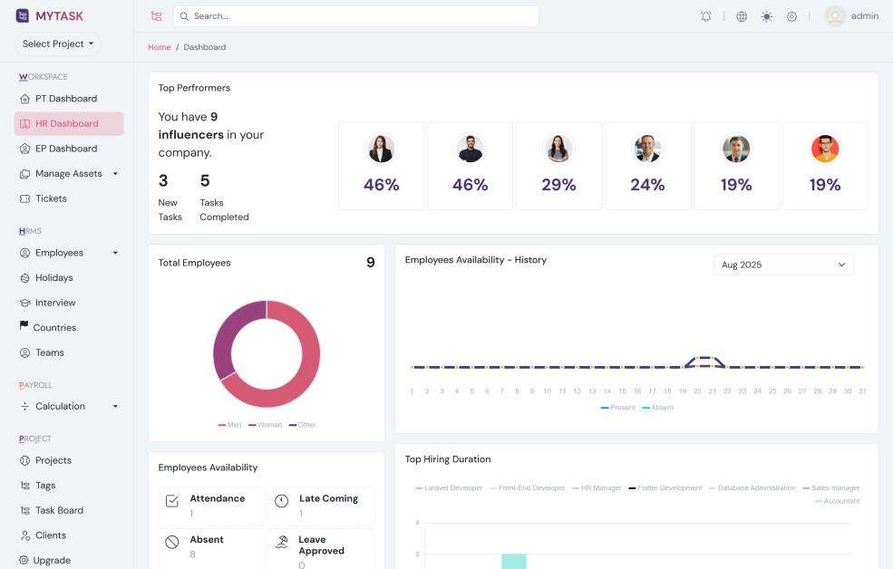893x569 pixels.
Task: Toggle the Men legend in employees chart
Action: point(229,425)
